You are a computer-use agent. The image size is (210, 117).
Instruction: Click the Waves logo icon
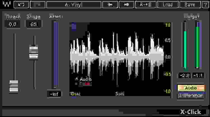click(x=6, y=4)
